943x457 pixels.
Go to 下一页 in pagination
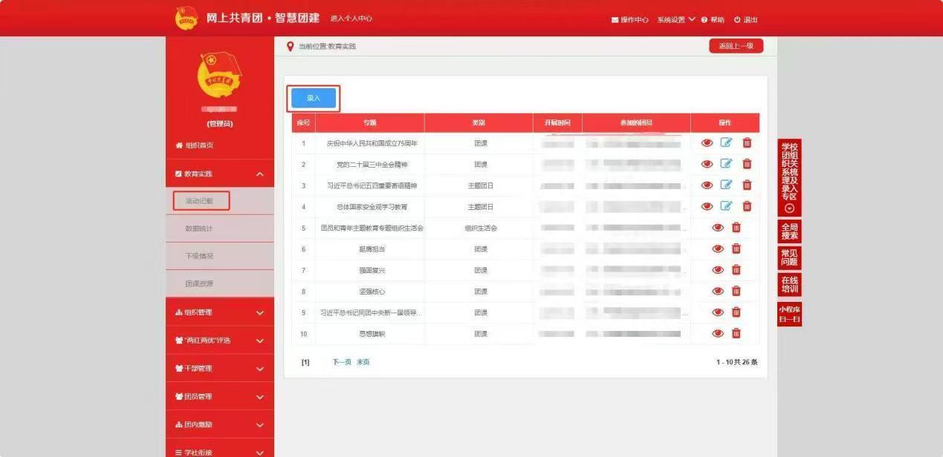[341, 362]
